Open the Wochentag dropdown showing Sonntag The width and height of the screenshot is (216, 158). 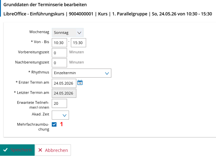68,32
